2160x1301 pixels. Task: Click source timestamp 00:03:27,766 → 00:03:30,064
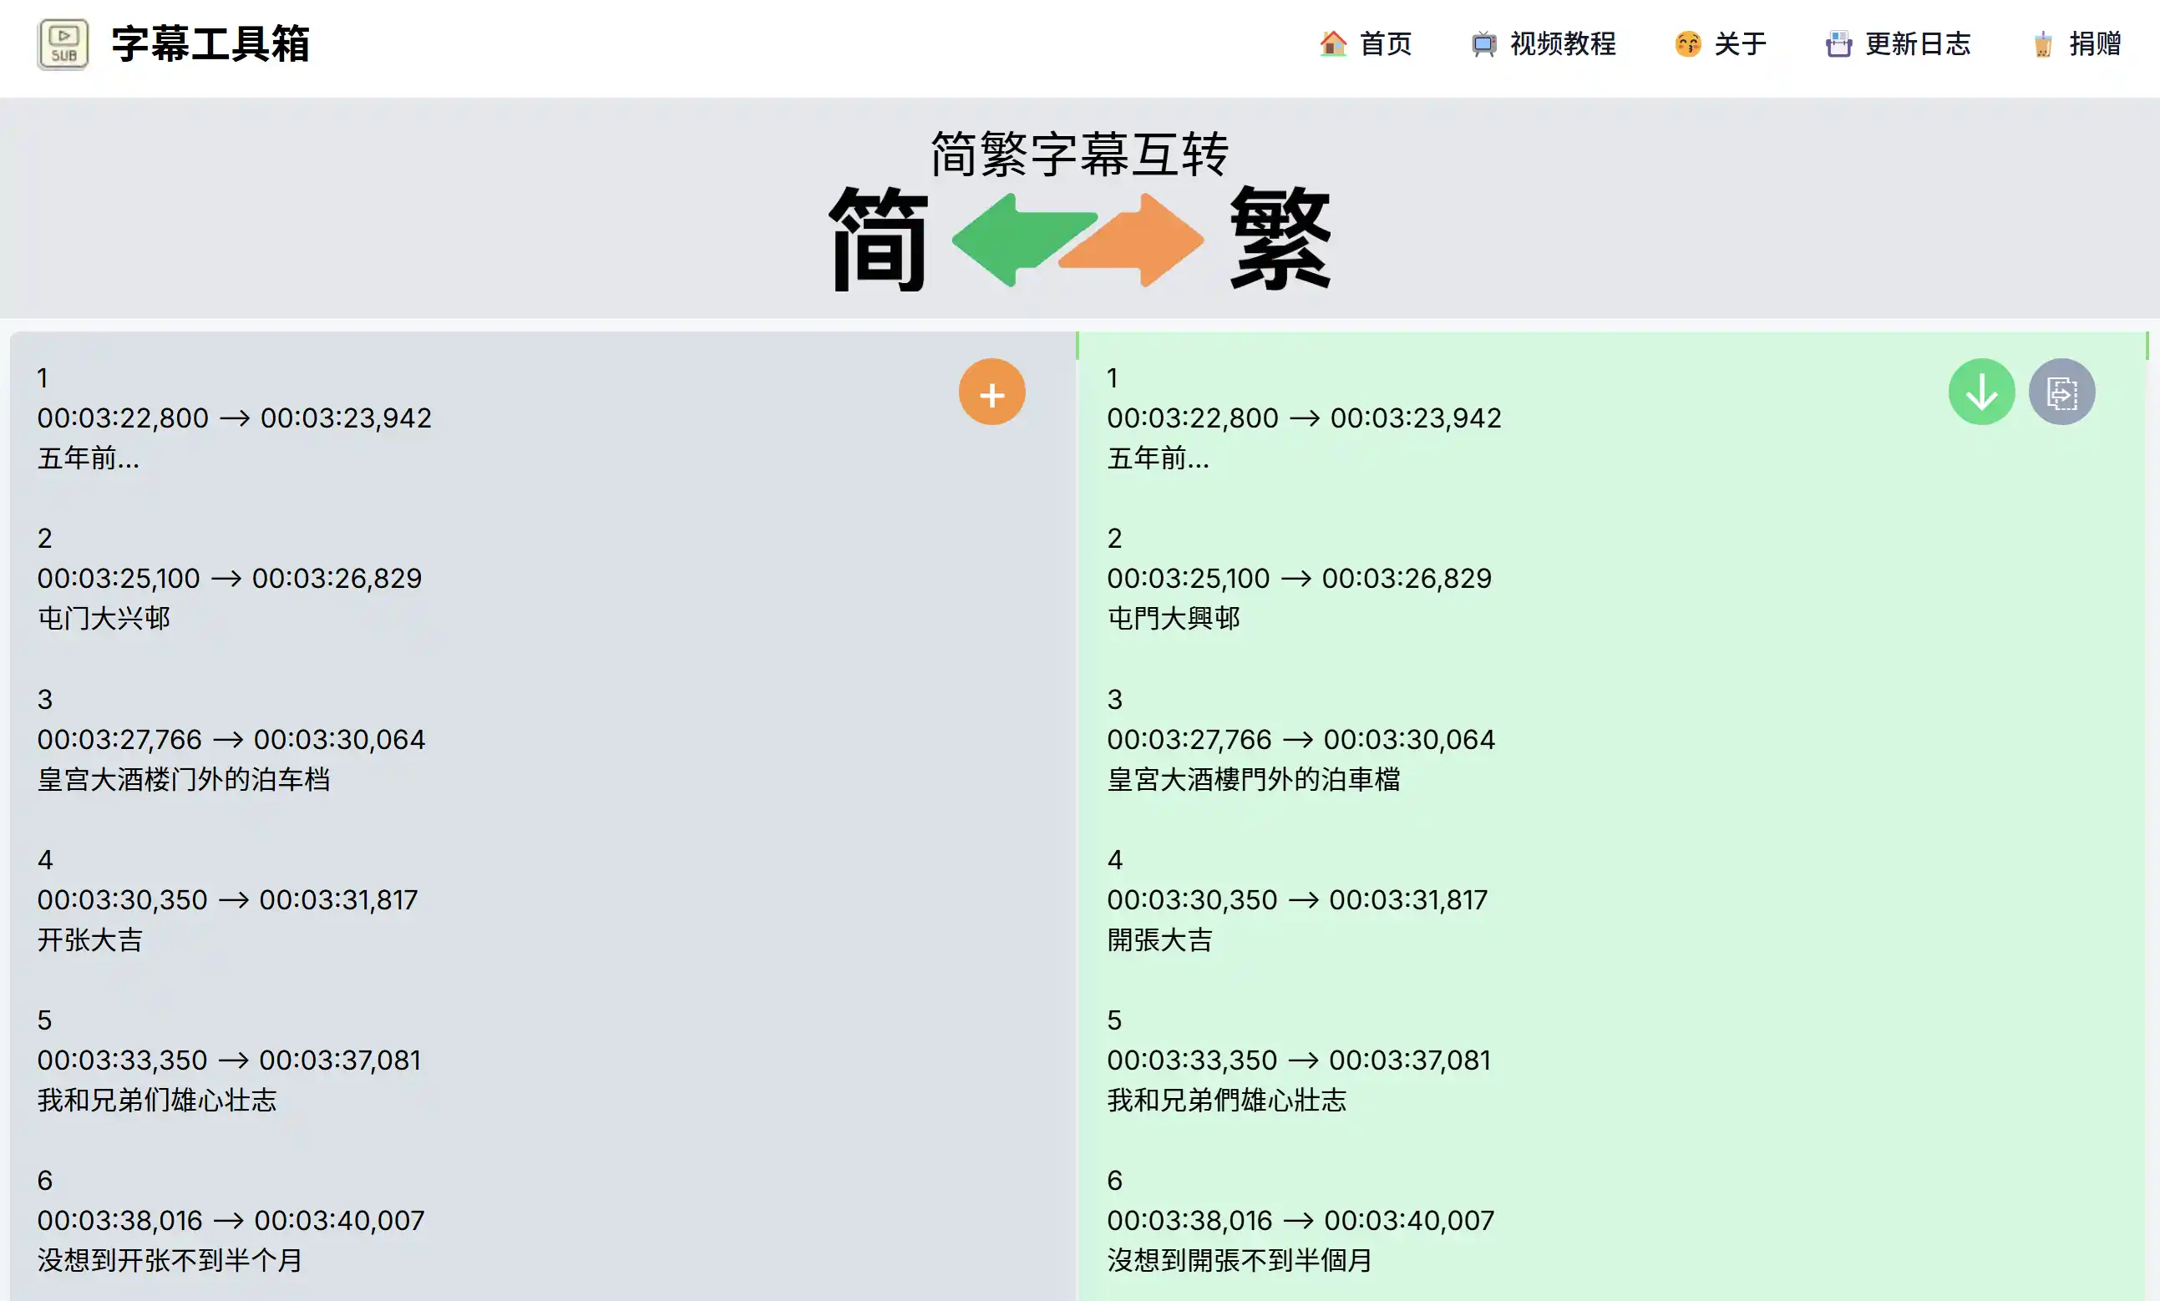tap(231, 740)
